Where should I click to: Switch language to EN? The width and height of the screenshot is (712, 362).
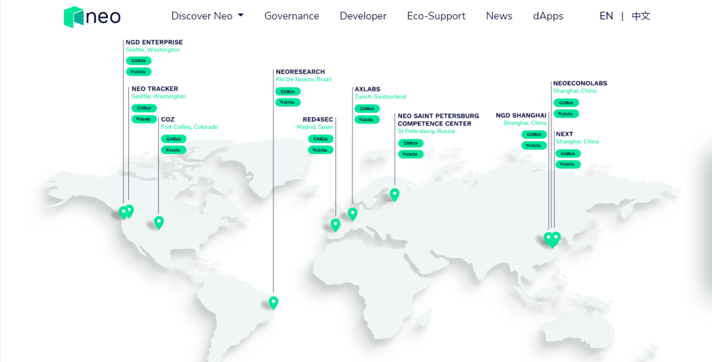point(606,16)
